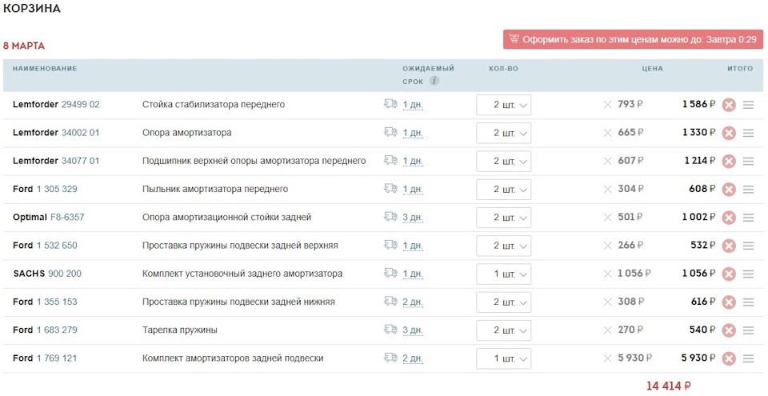Screen dimensions: 768x396
Task: Remove SACHS 900 200 from cart
Action: (729, 274)
